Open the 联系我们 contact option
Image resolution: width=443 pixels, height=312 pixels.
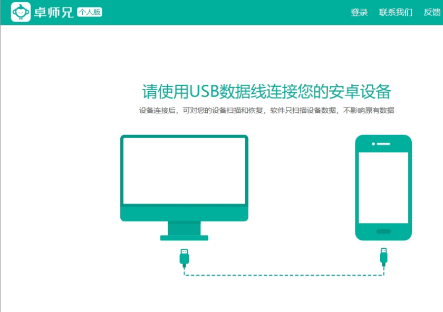pyautogui.click(x=396, y=12)
